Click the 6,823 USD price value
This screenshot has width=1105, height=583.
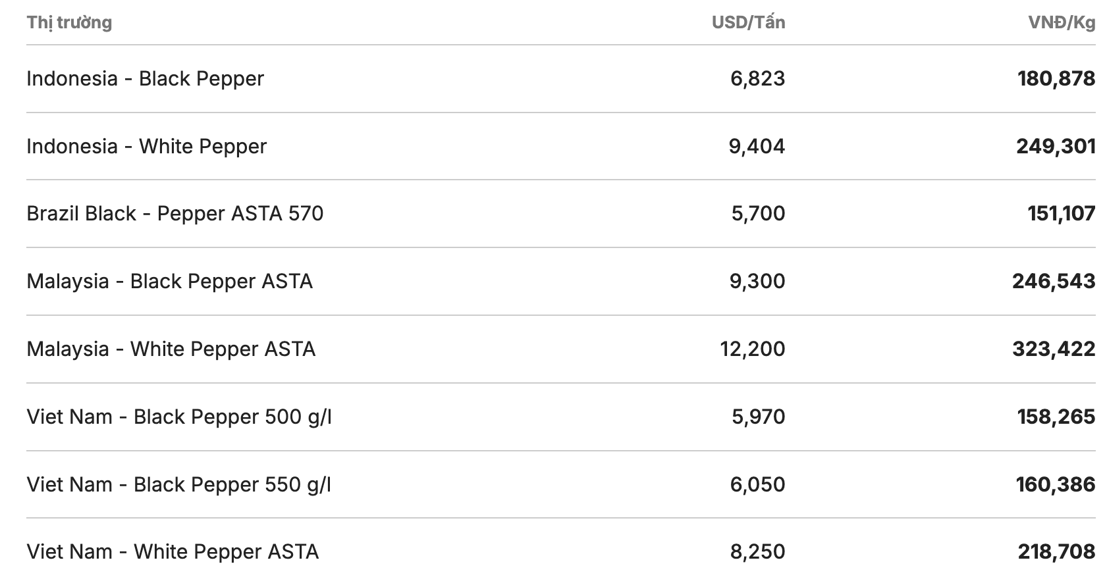[757, 79]
